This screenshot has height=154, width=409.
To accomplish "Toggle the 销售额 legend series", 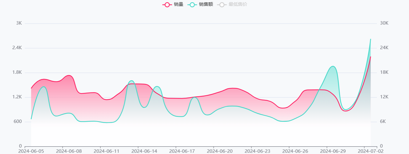I will [200, 5].
